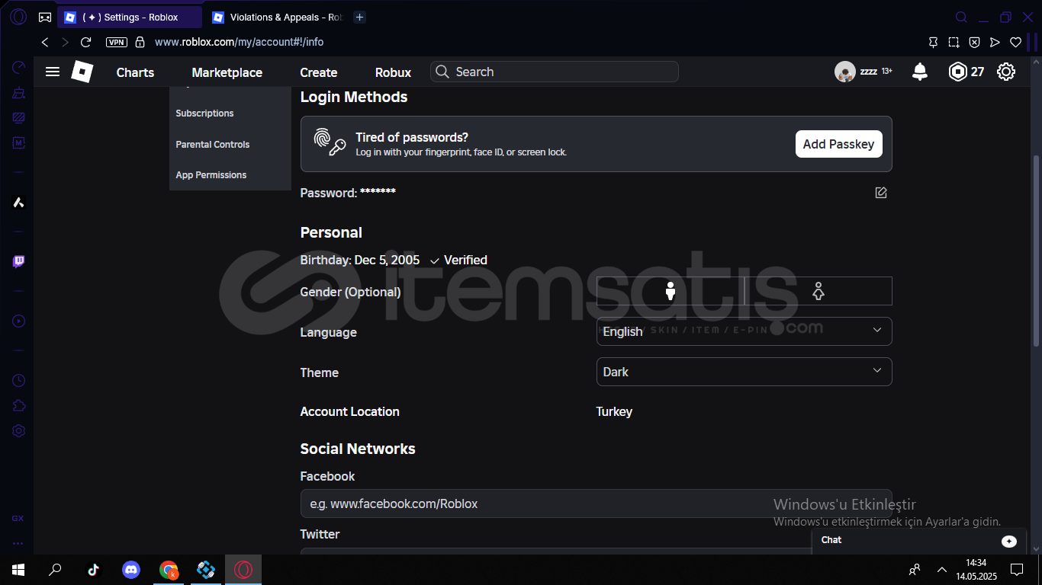Go back with the browser back arrow
This screenshot has height=585, width=1042.
click(x=45, y=42)
